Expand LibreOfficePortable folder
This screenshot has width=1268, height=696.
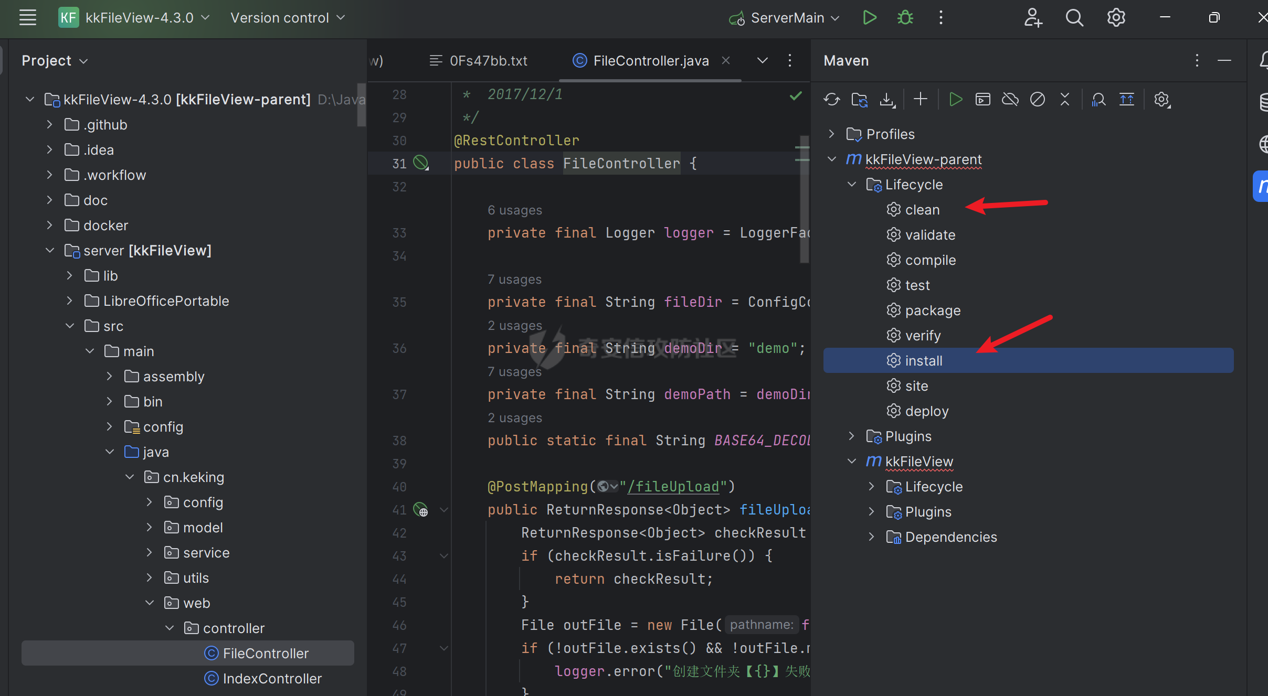pyautogui.click(x=69, y=301)
